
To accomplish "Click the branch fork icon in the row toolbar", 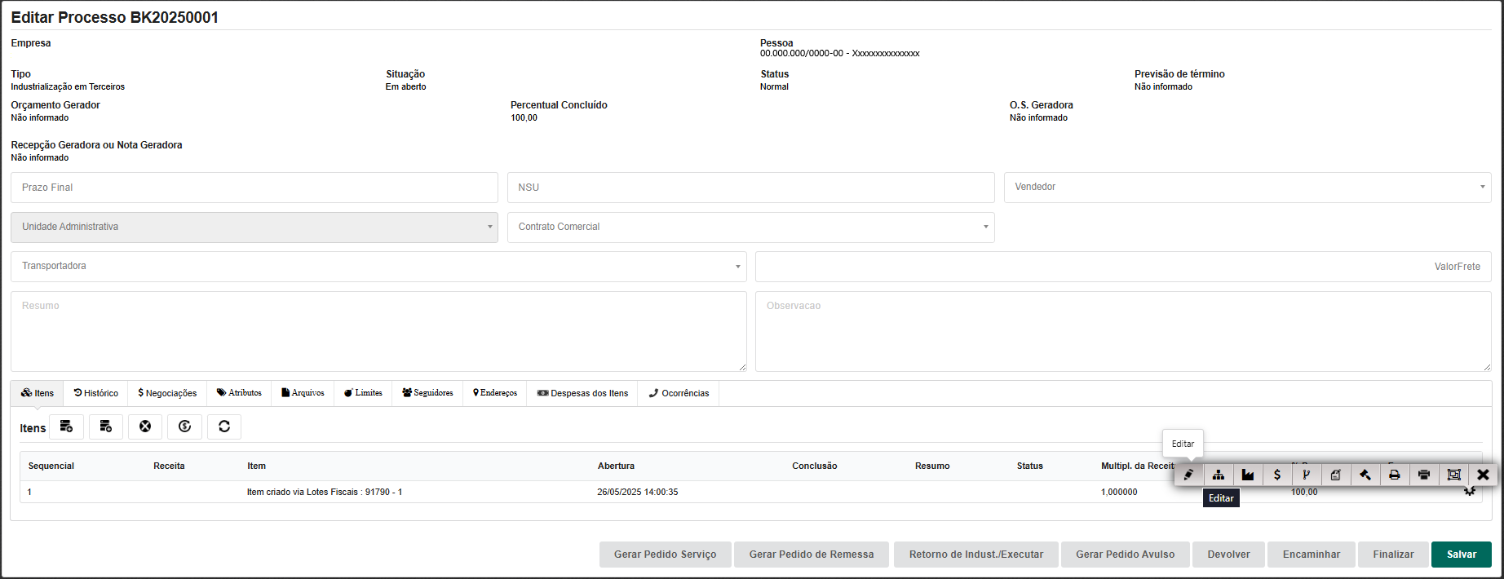I will click(x=1306, y=475).
